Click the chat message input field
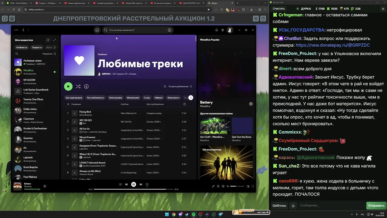The image size is (387, 218). pos(332,206)
